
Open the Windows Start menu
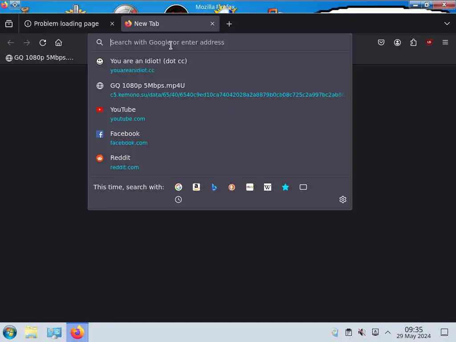(10, 332)
